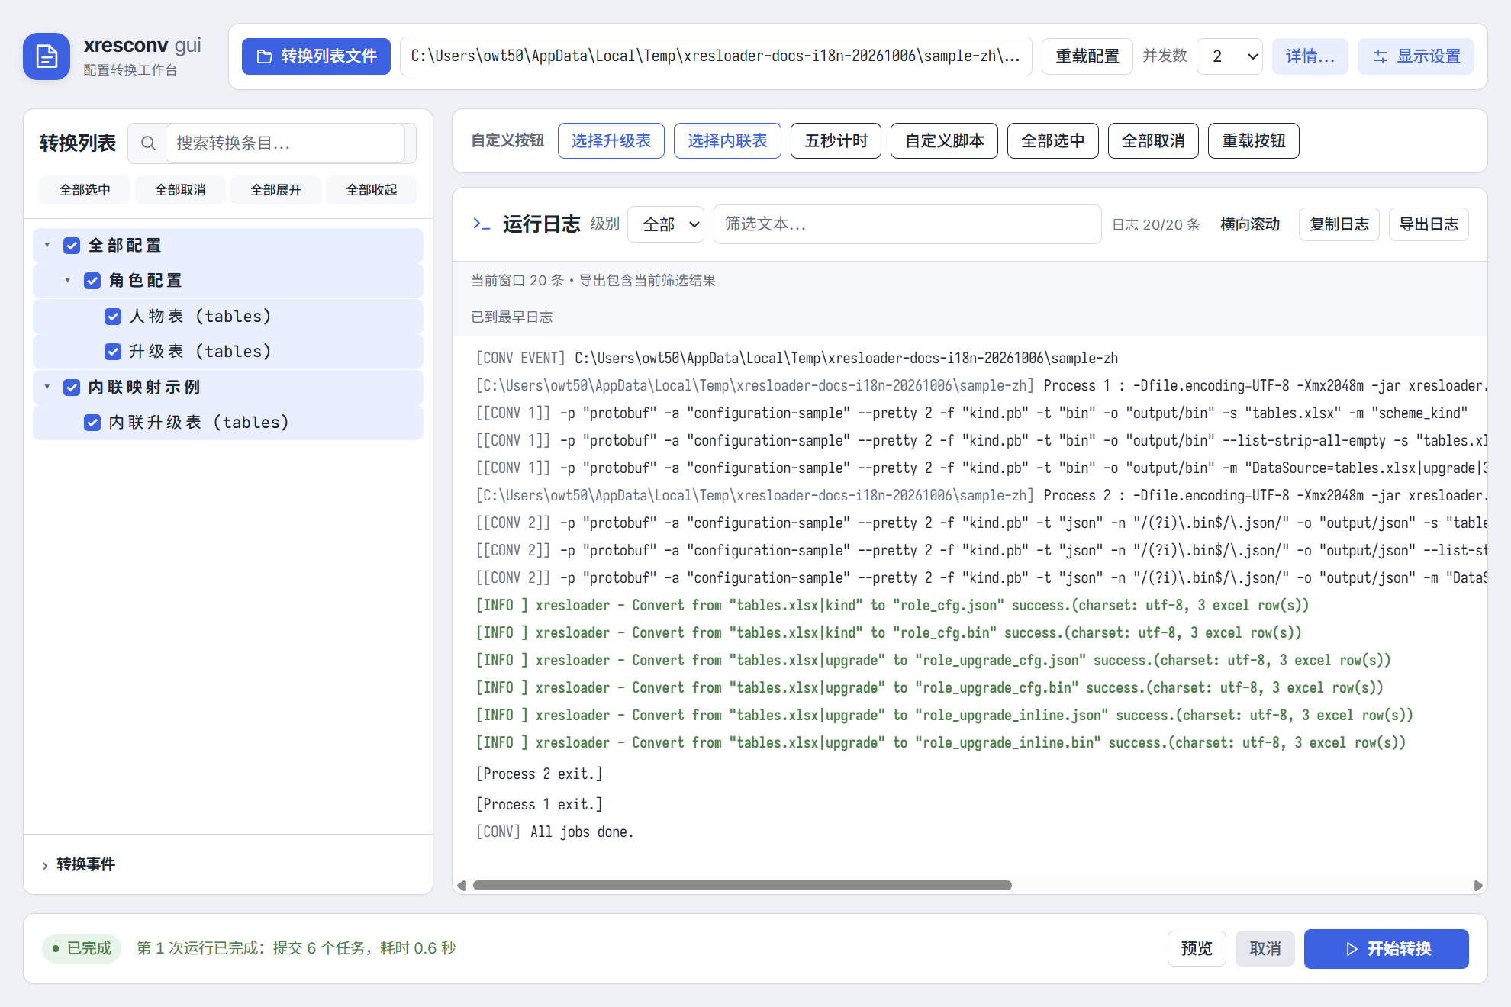Collapse the 全部配置 tree node
Viewport: 1511px width, 1007px height.
coord(47,246)
